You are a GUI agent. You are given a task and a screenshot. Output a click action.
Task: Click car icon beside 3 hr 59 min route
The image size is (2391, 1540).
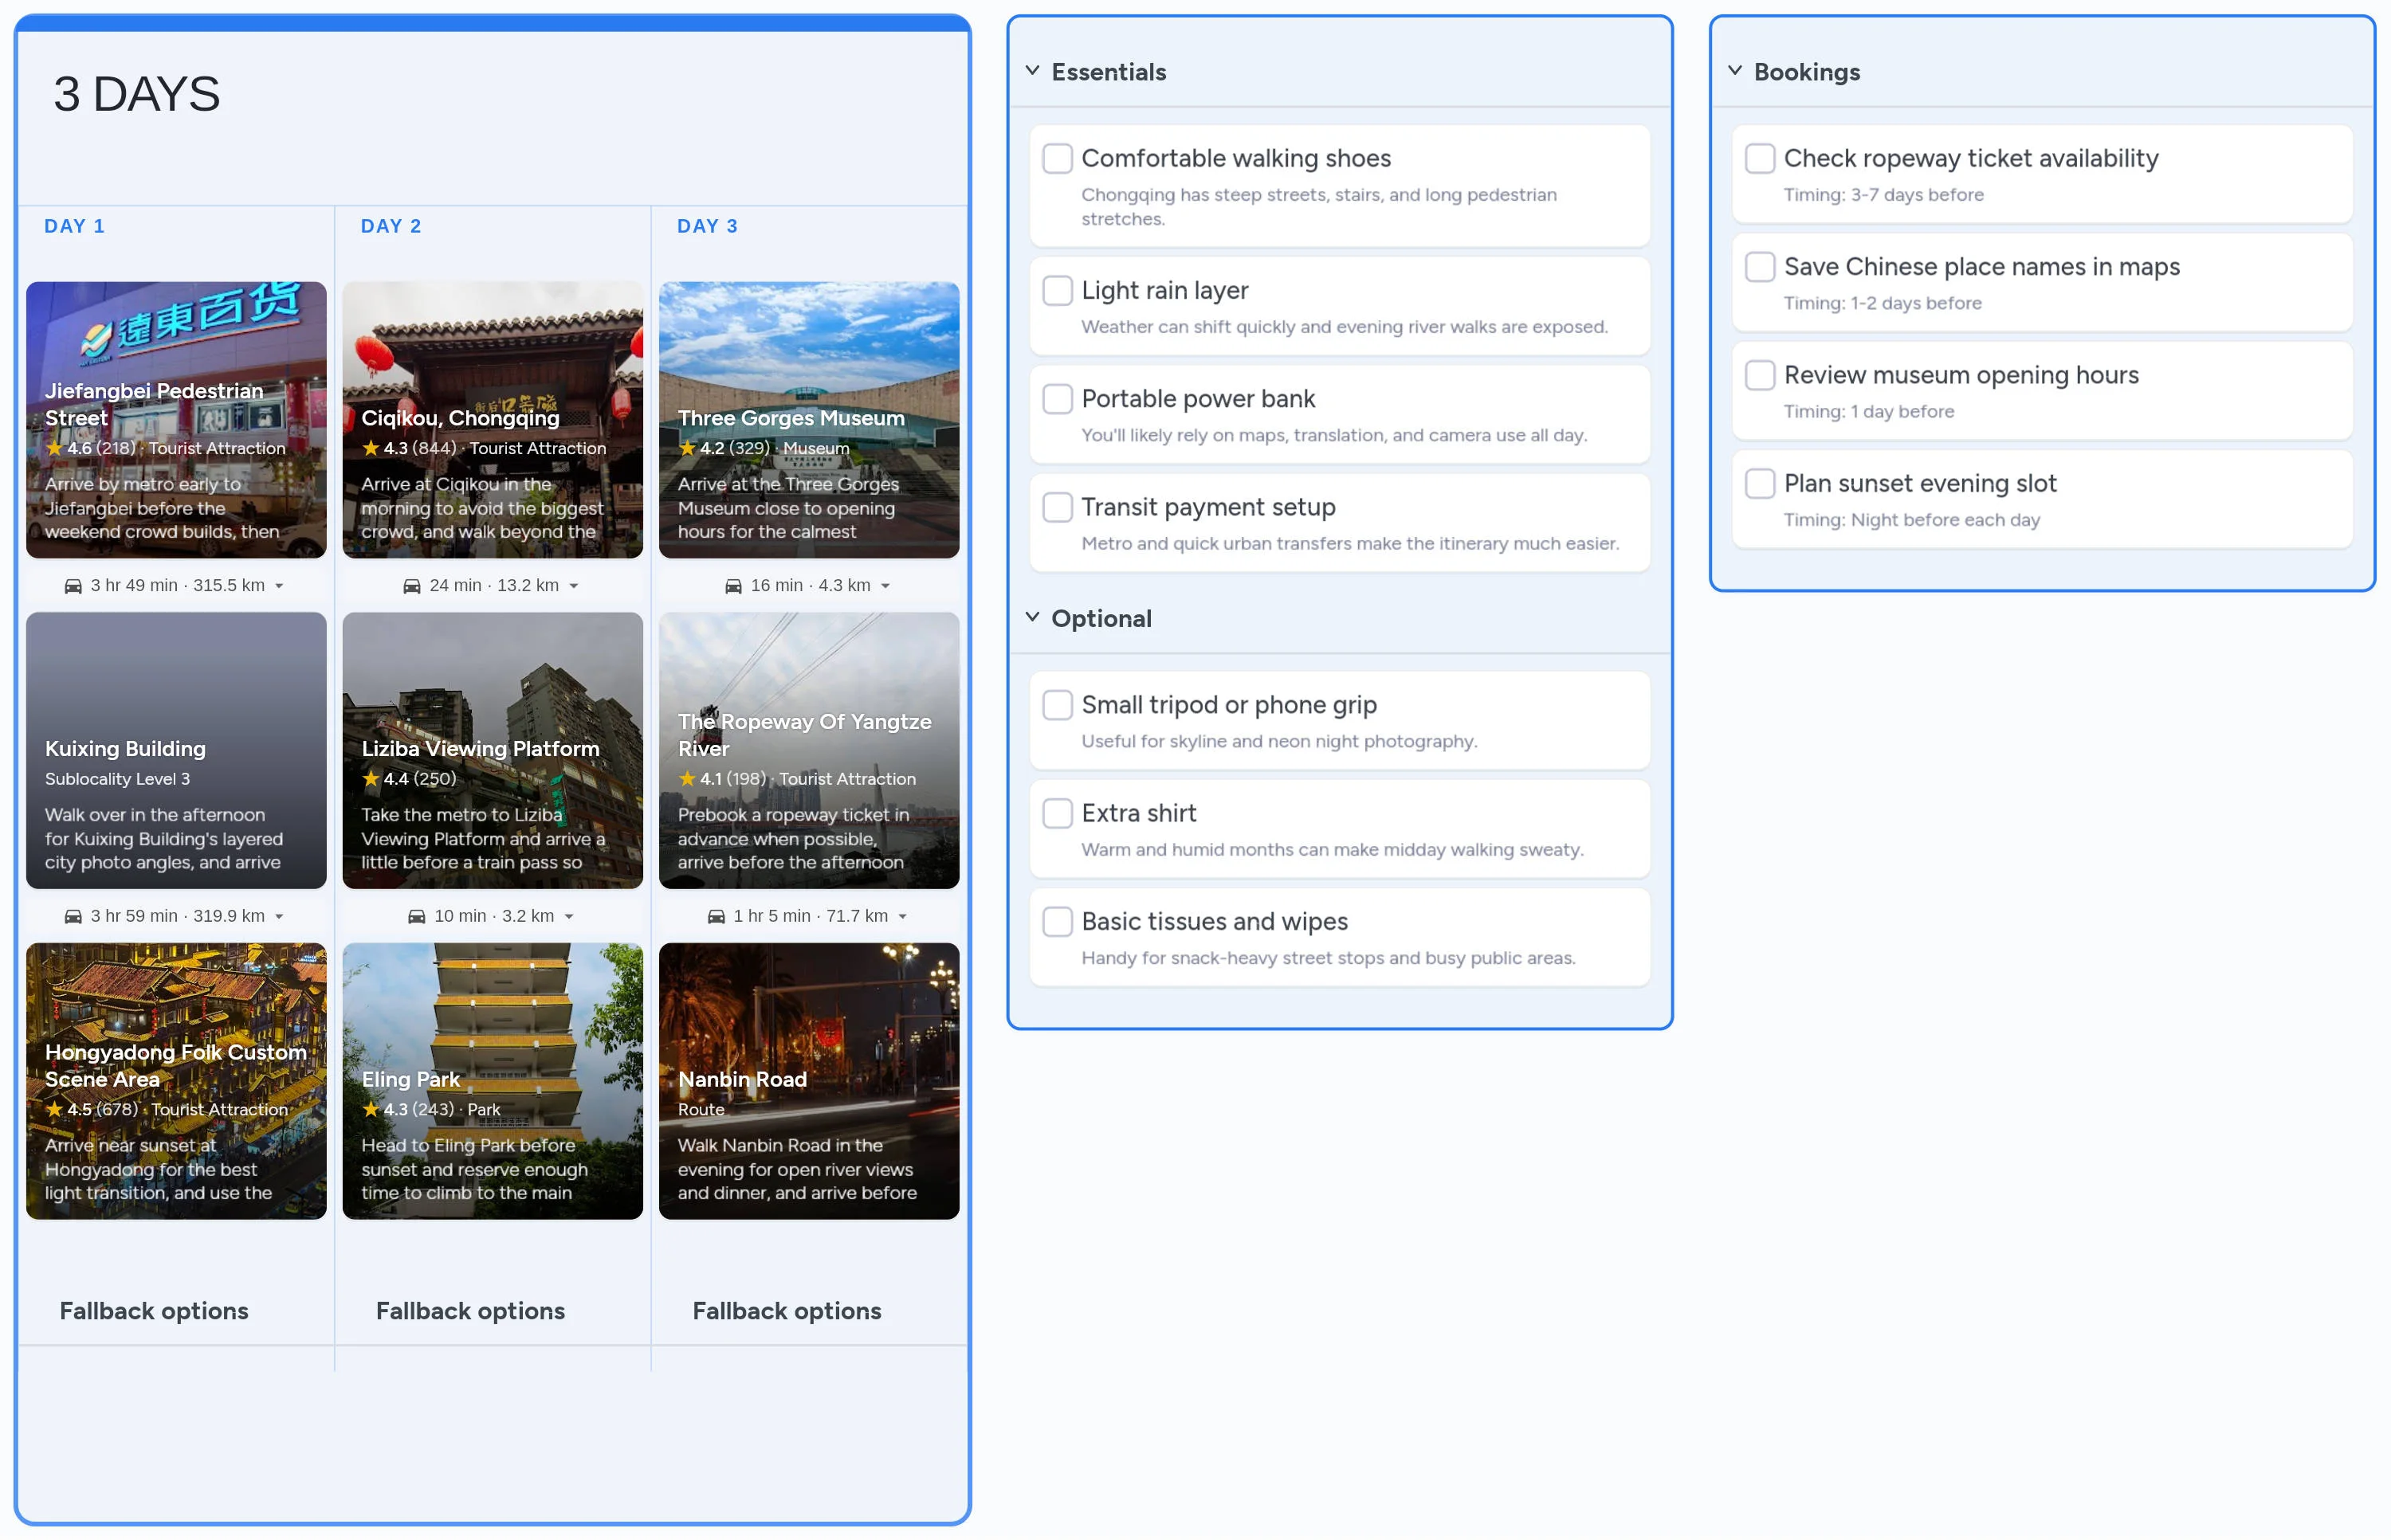(x=73, y=916)
